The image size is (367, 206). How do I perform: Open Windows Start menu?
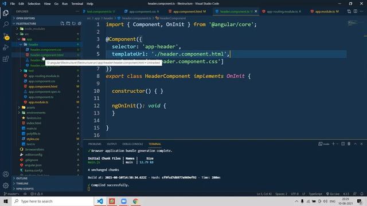click(6, 201)
